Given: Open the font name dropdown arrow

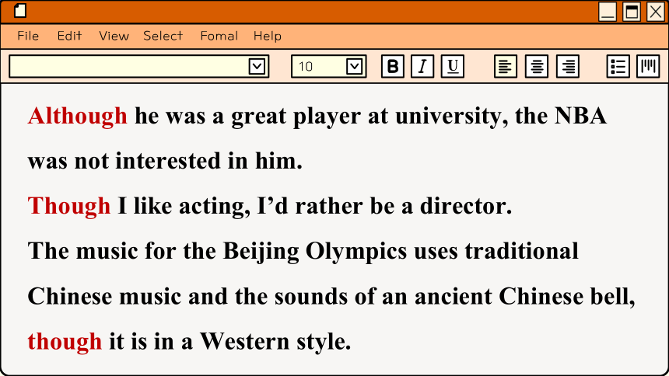Looking at the screenshot, I should pos(257,67).
